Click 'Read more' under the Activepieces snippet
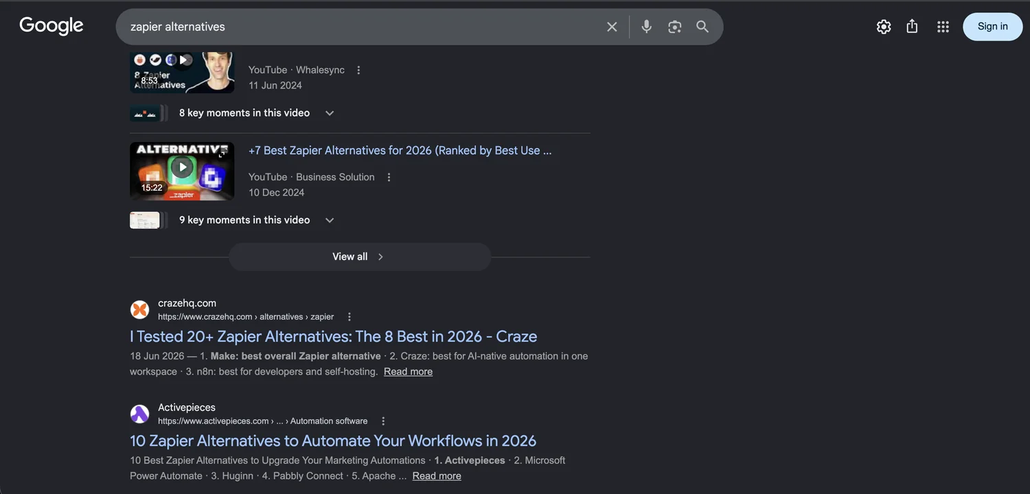 [x=437, y=476]
